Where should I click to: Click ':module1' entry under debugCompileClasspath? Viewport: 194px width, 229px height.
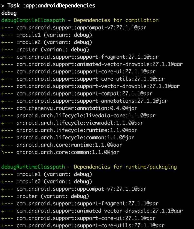54,35
